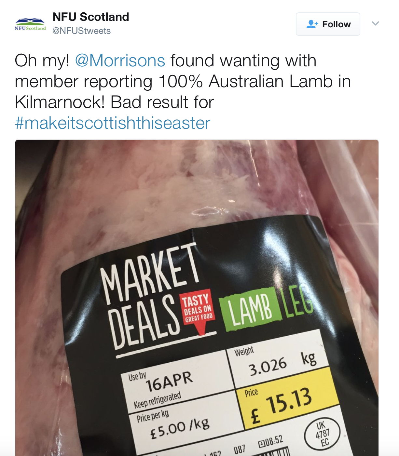Follow NFU Scotland
Image resolution: width=399 pixels, height=456 pixels.
(x=328, y=24)
